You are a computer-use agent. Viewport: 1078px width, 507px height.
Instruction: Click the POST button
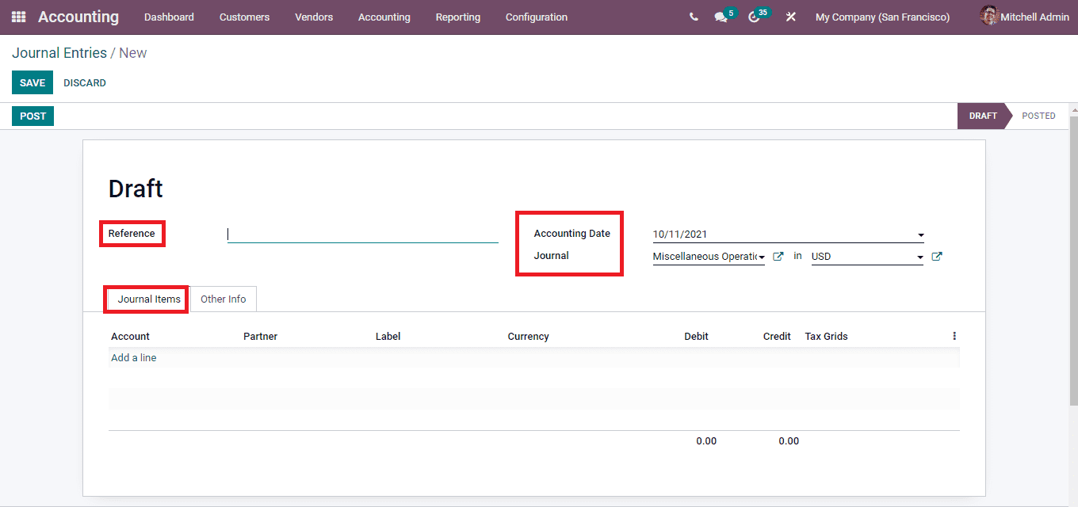click(32, 116)
